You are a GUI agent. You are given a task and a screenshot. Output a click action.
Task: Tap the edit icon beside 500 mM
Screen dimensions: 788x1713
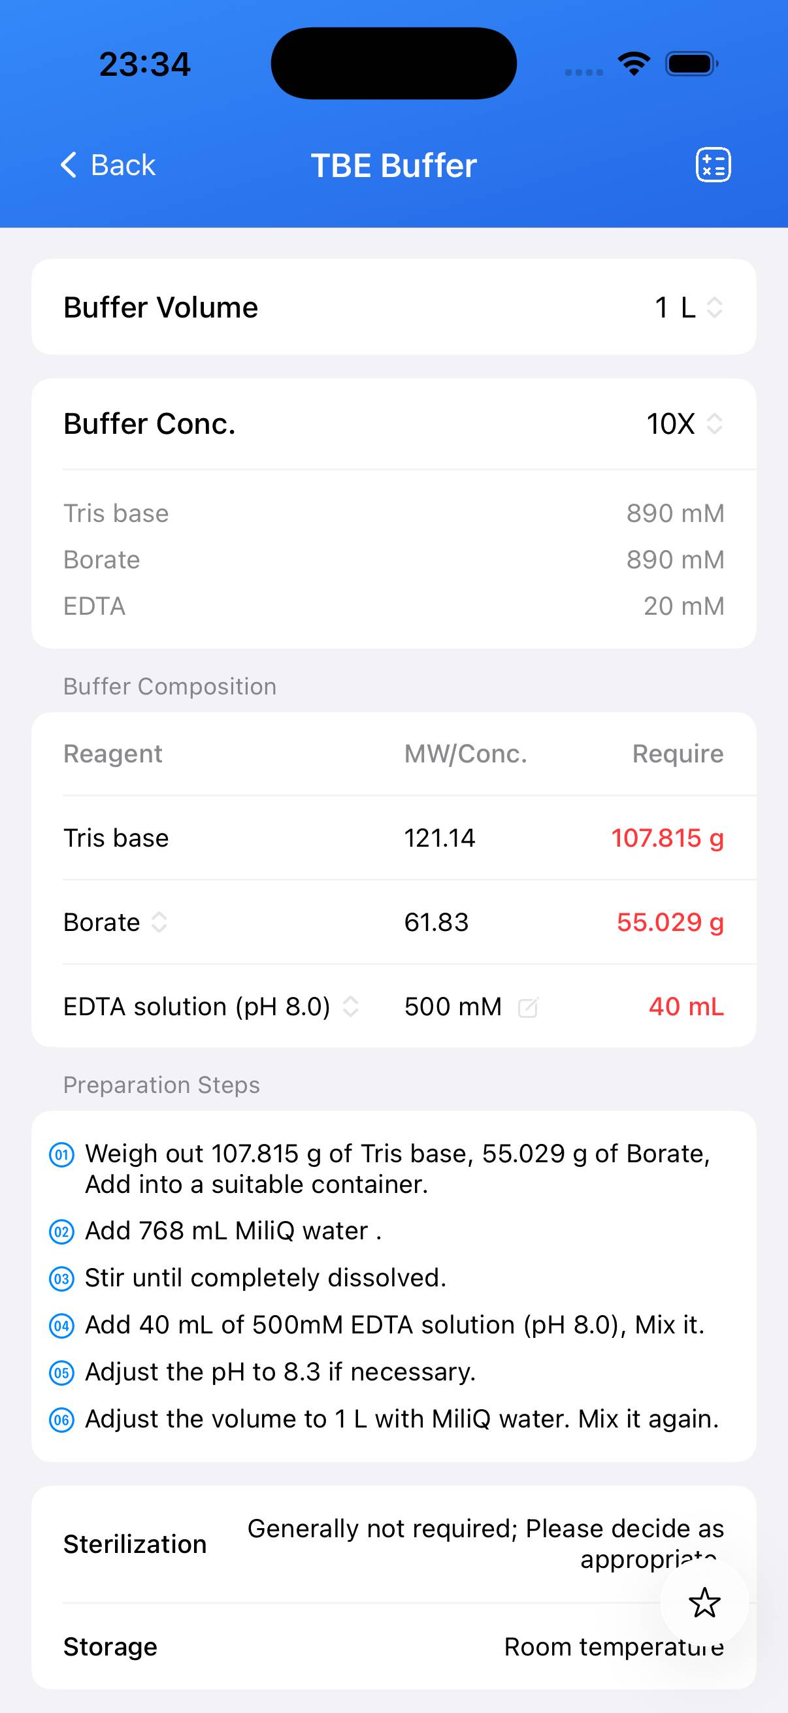click(528, 1007)
